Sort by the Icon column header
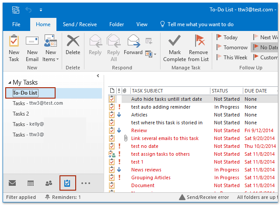Image resolution: width=280 pixels, height=205 pixels. [x=112, y=91]
